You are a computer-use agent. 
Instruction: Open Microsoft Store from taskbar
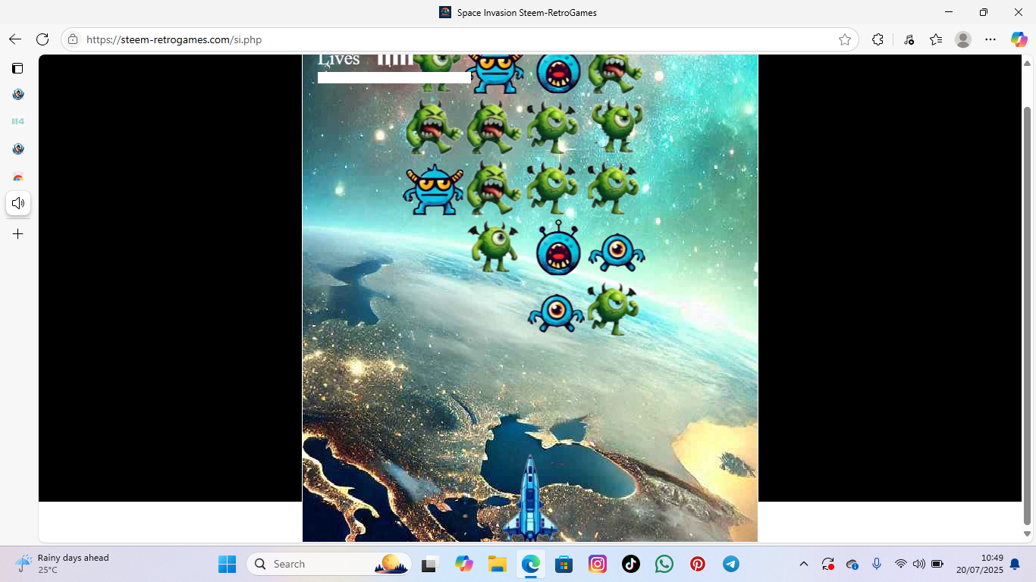coord(564,564)
